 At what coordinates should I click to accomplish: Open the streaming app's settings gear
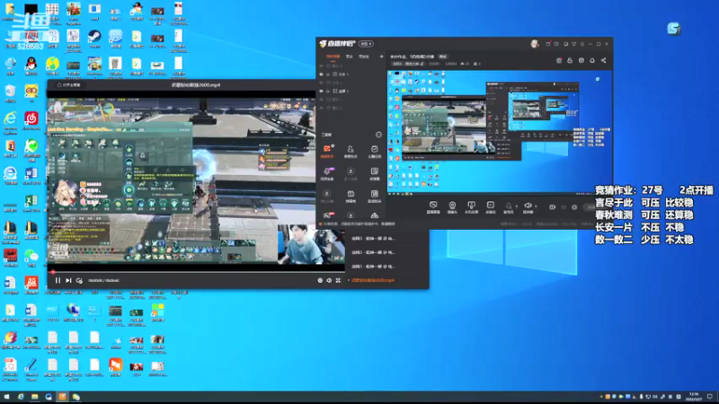click(x=574, y=207)
